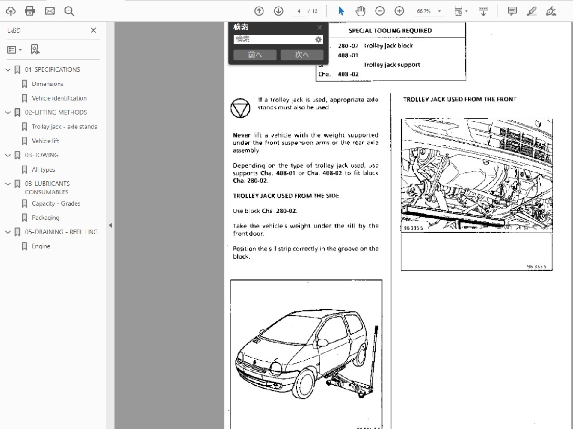Open the 03 LUBRICANTS CONSUMABLES bookmark
The width and height of the screenshot is (573, 429).
[x=47, y=188]
